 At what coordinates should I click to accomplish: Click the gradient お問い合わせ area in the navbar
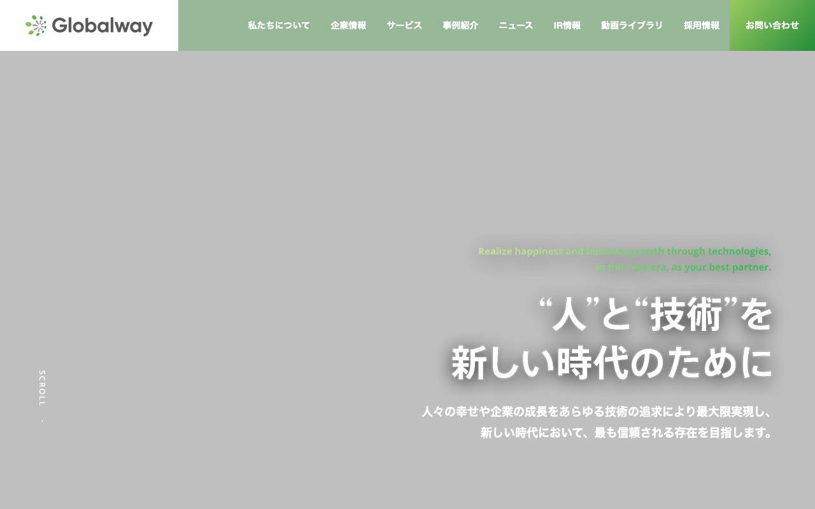click(x=772, y=25)
